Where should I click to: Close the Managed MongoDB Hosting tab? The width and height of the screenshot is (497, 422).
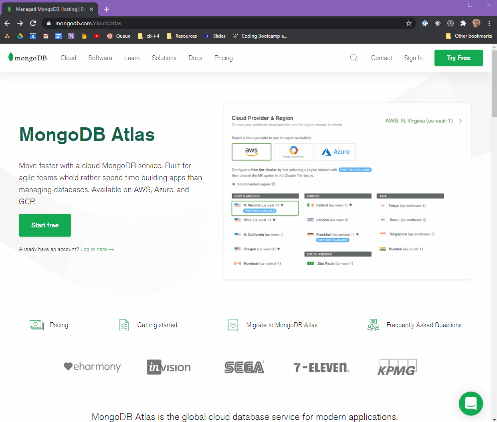pos(91,9)
